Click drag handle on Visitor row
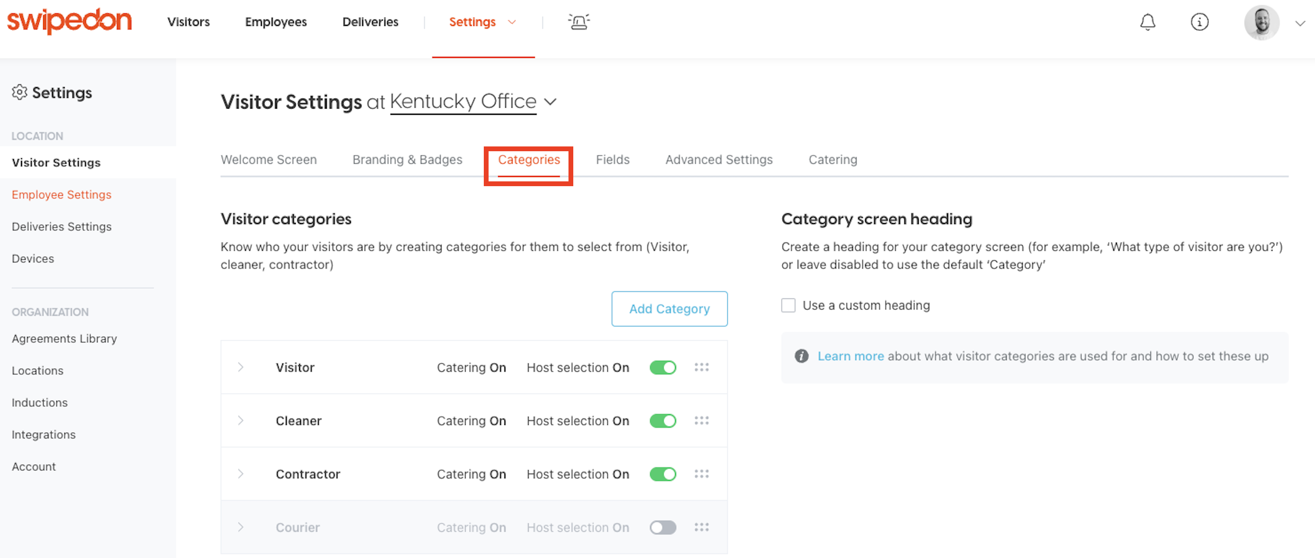 coord(702,367)
